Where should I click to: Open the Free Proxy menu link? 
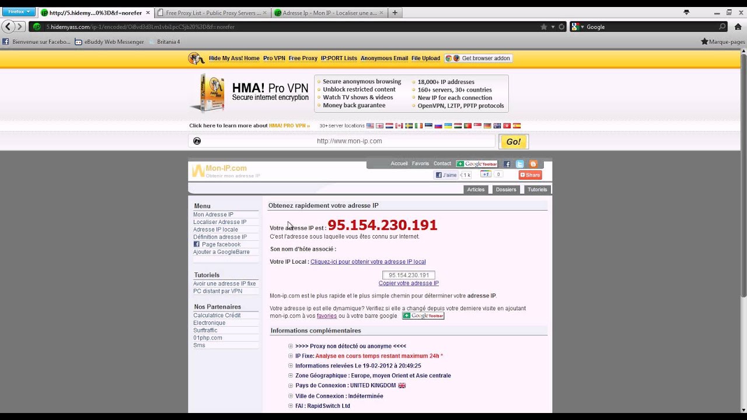[x=303, y=58]
